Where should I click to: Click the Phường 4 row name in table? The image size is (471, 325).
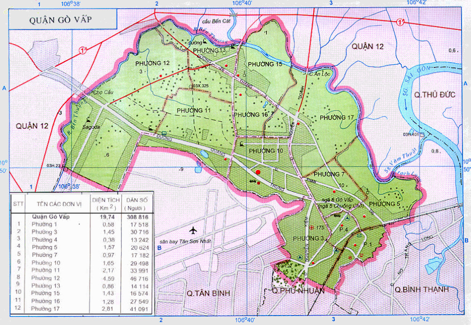(x=44, y=240)
